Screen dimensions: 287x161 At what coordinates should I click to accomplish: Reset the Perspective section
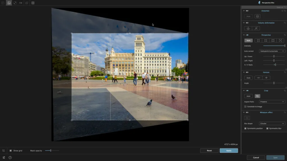coord(285,35)
